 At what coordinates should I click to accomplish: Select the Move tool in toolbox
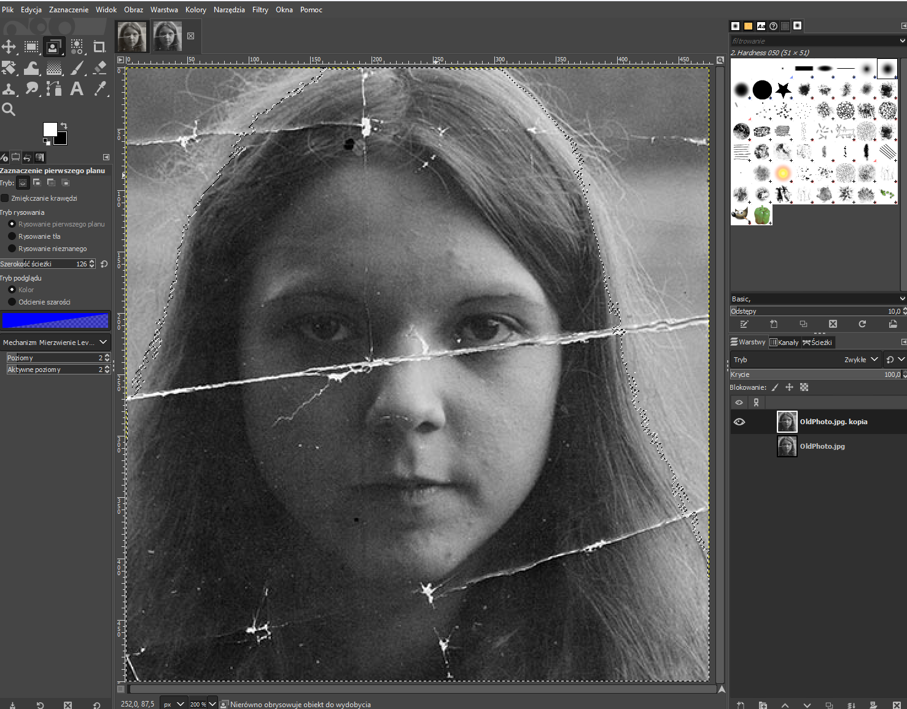point(9,47)
